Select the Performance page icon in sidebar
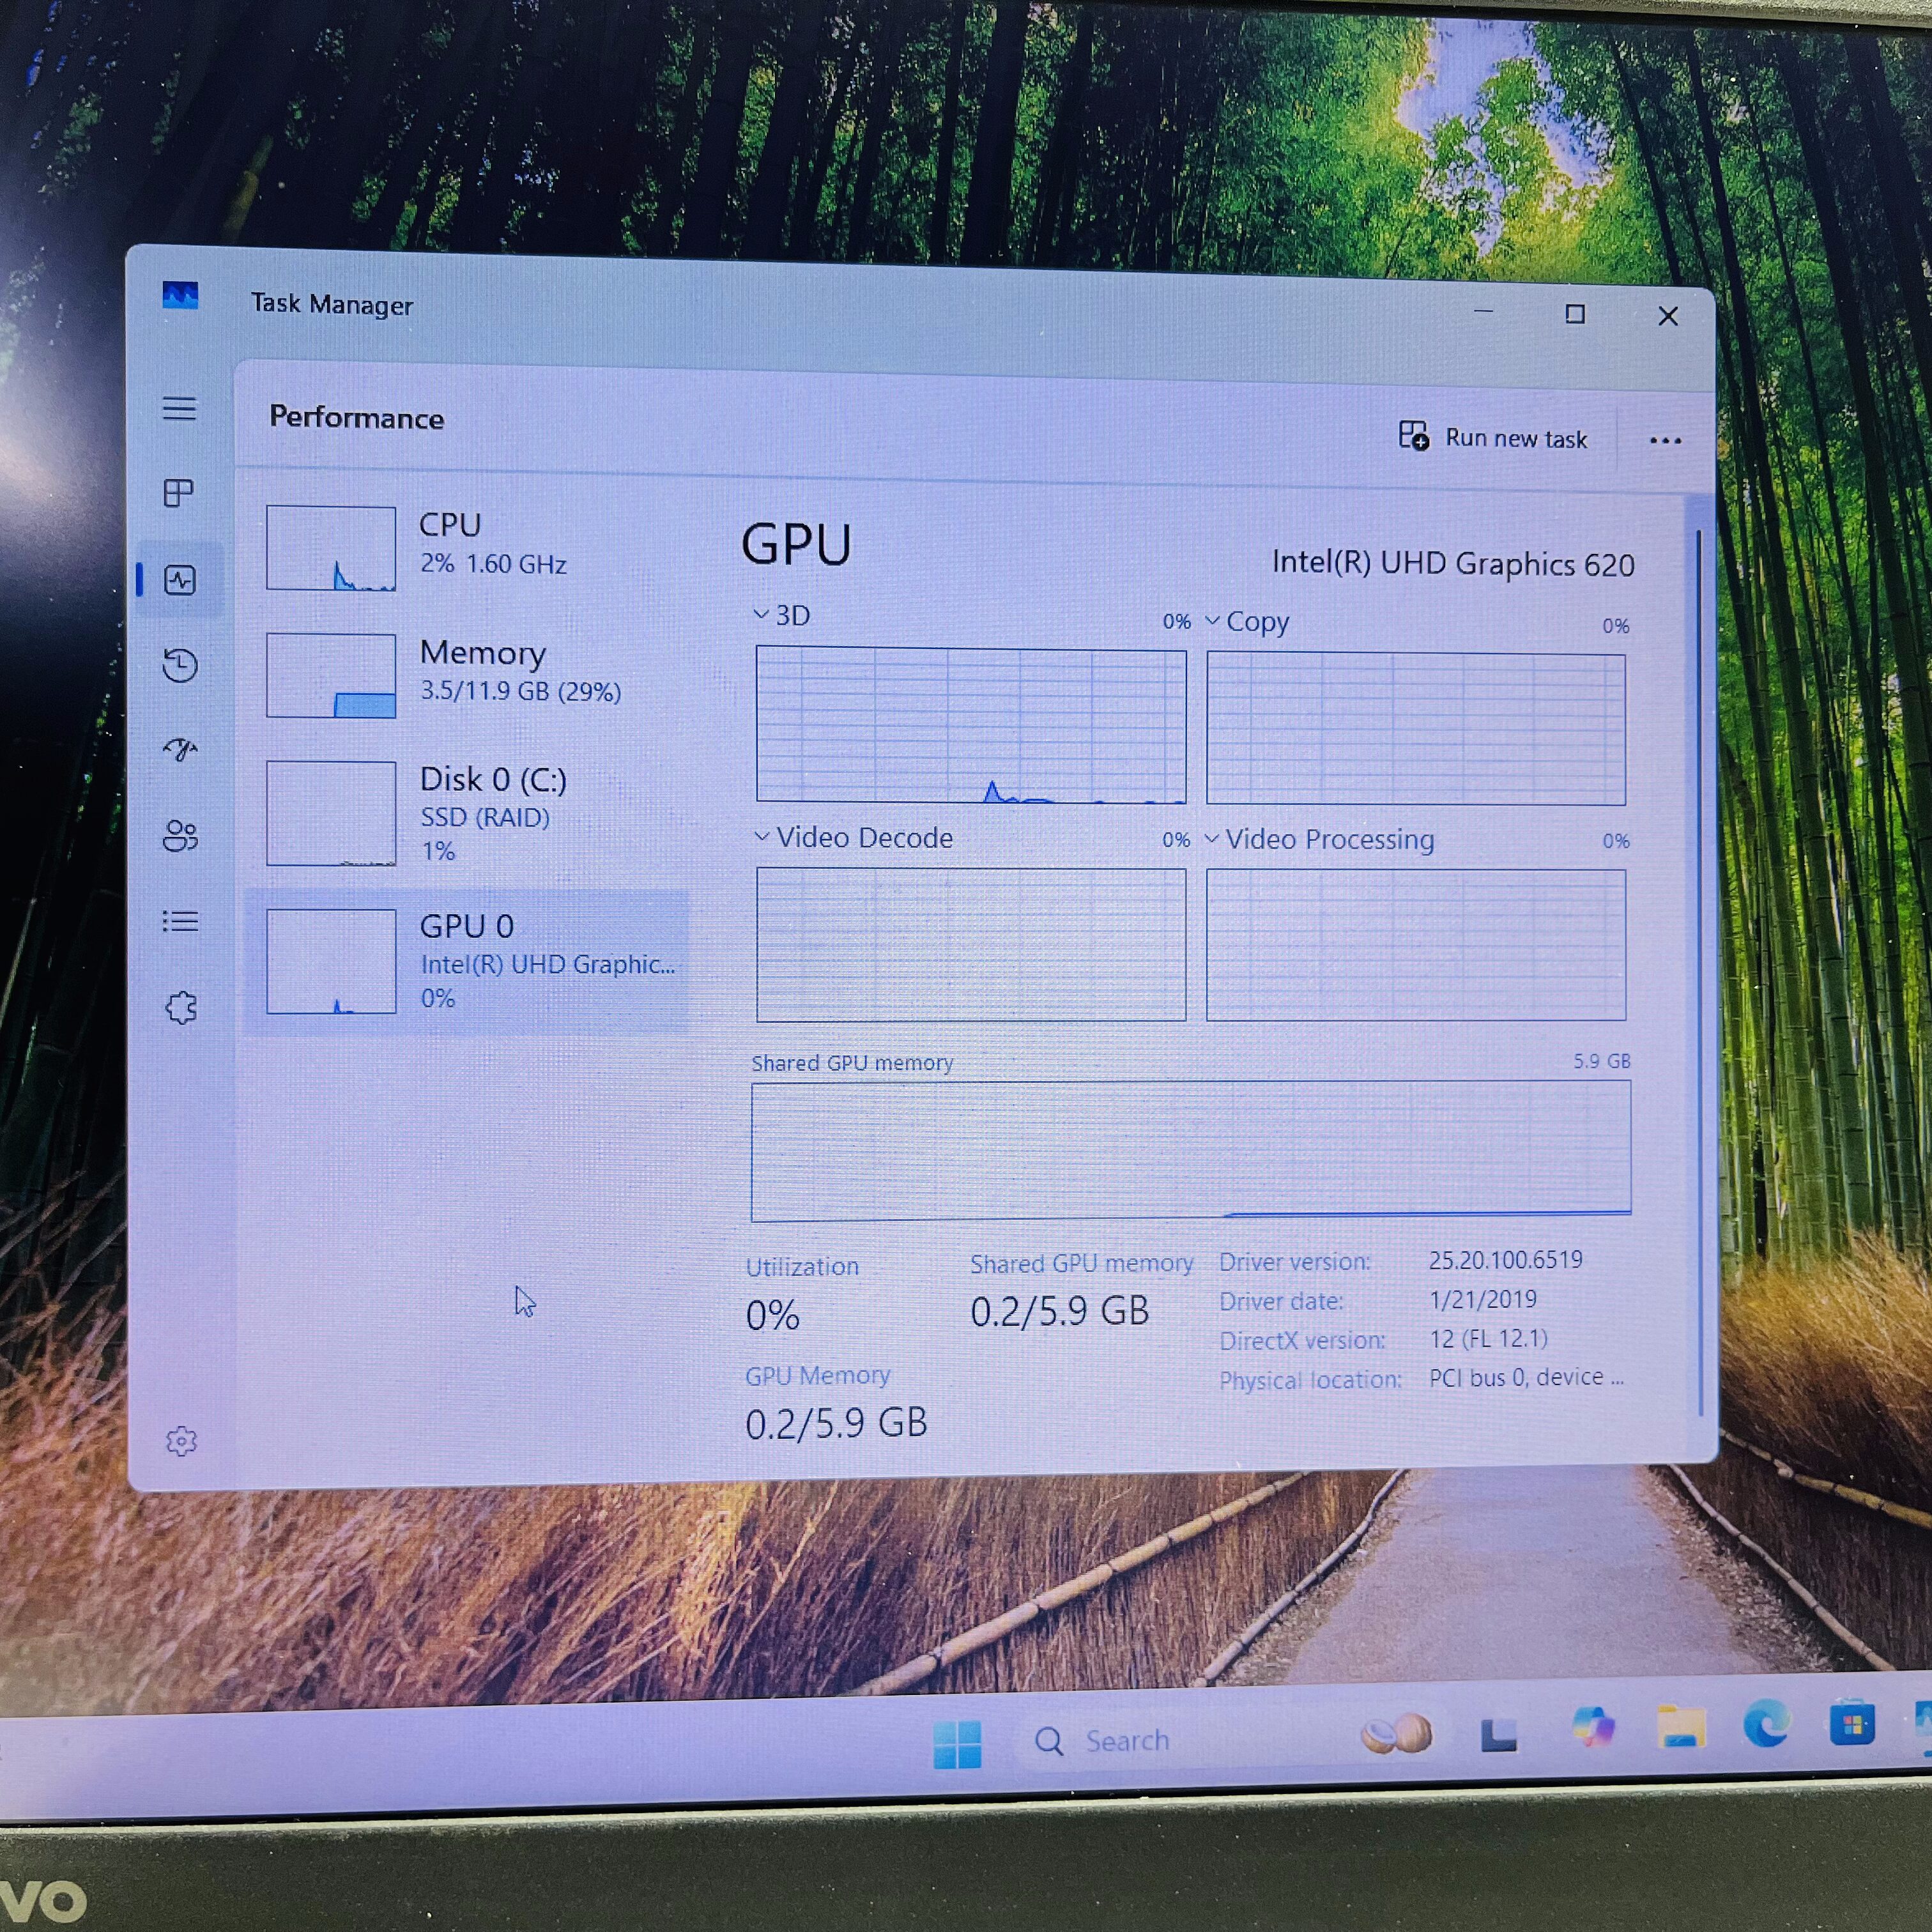Viewport: 1932px width, 1932px height. [x=180, y=580]
